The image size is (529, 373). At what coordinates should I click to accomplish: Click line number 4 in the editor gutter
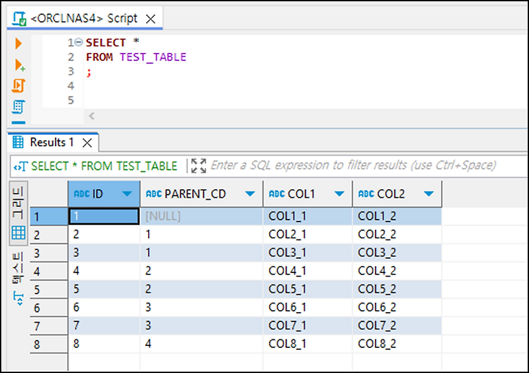pos(71,86)
